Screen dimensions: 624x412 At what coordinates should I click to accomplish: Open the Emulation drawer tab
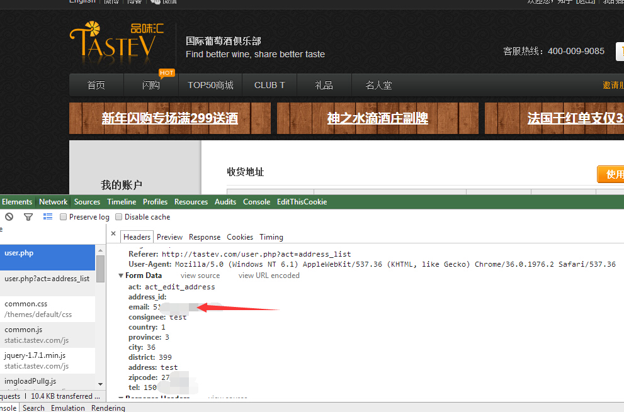click(67, 408)
